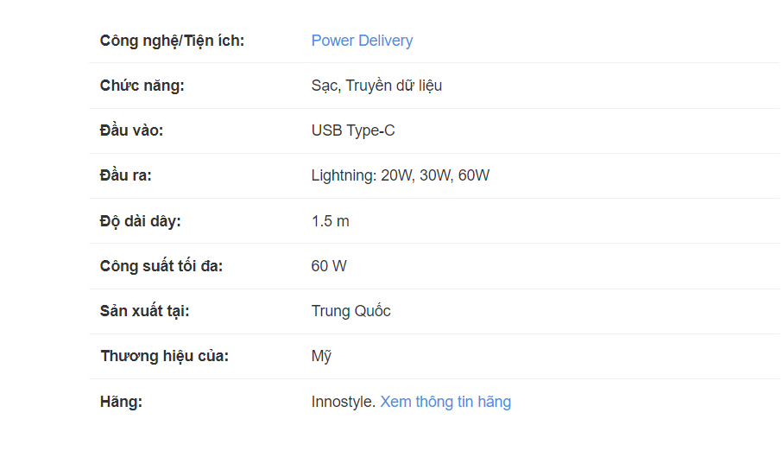This screenshot has height=470, width=783.
Task: Click the 'Innostyle.' brand name text
Action: [343, 402]
